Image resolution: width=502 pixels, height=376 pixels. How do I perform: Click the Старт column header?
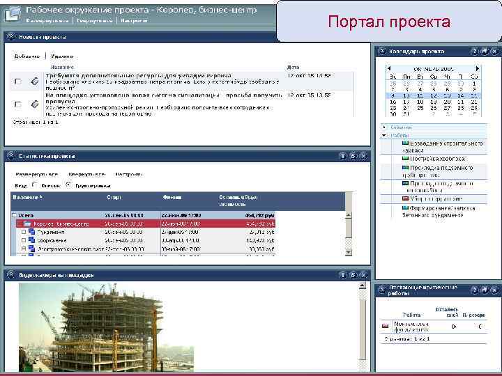[114, 197]
